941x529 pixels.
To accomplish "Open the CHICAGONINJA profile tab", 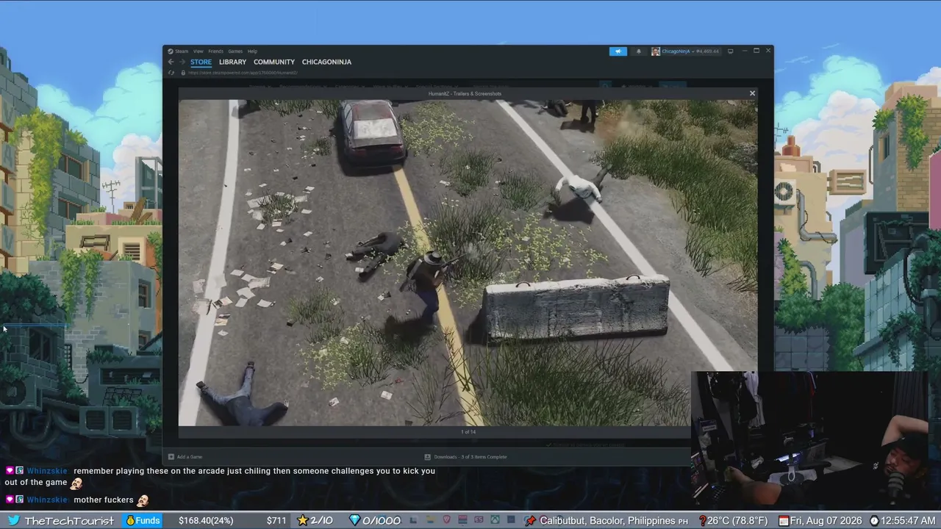I will (x=326, y=62).
